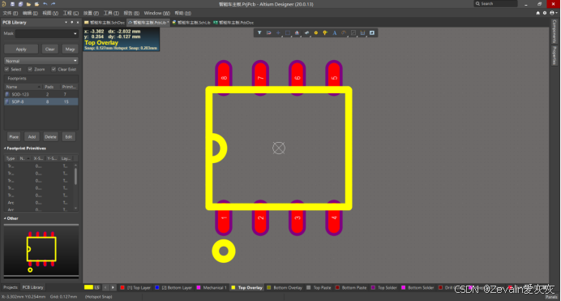Switch to the Projects panel tab

point(10,287)
